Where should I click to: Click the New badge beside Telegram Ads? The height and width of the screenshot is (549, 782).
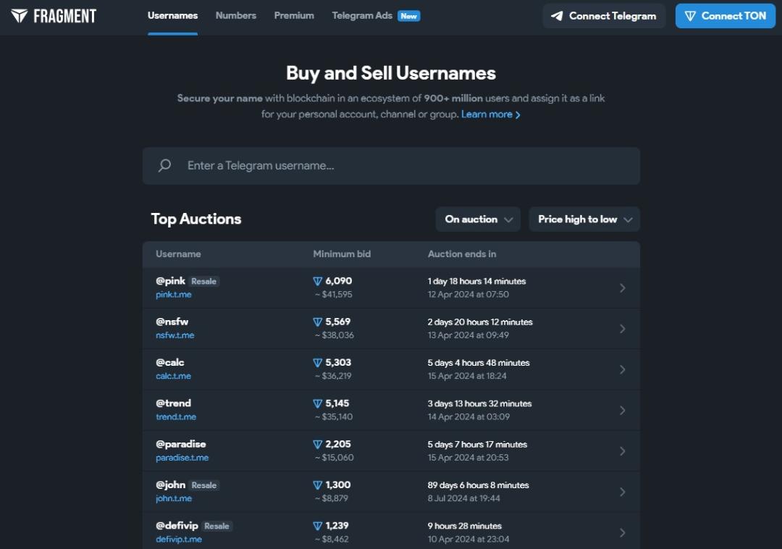[409, 16]
